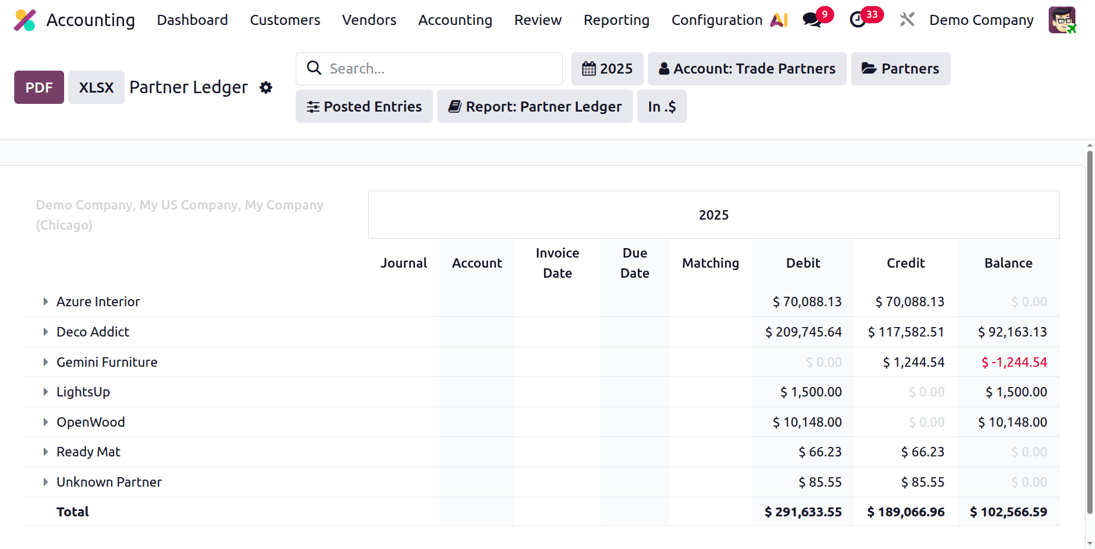Click the search magnifier icon
This screenshot has width=1095, height=549.
[x=314, y=68]
